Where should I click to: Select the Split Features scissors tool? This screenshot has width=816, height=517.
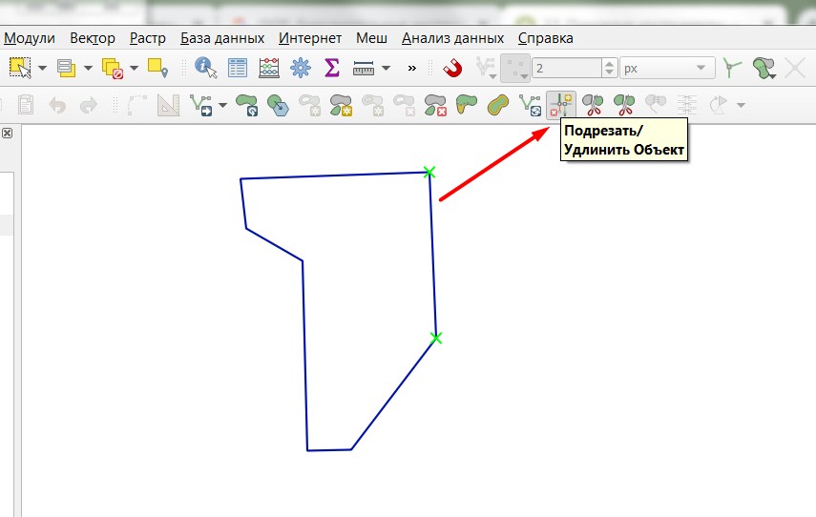(x=593, y=105)
